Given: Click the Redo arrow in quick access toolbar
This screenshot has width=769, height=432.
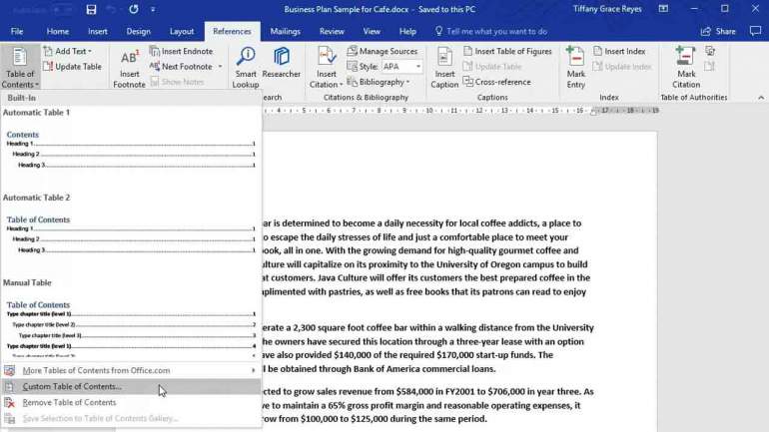Looking at the screenshot, I should (134, 9).
